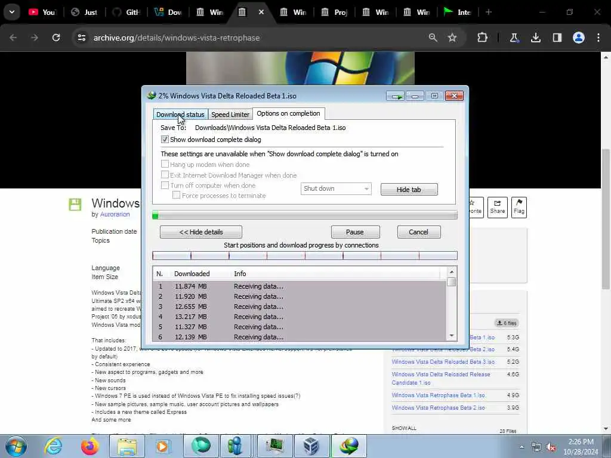Image resolution: width=611 pixels, height=458 pixels.
Task: Click the IDM move-to-tray arrow button
Action: pos(396,96)
